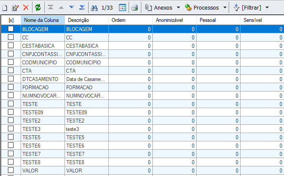Click the CTA description cell

click(x=86, y=70)
